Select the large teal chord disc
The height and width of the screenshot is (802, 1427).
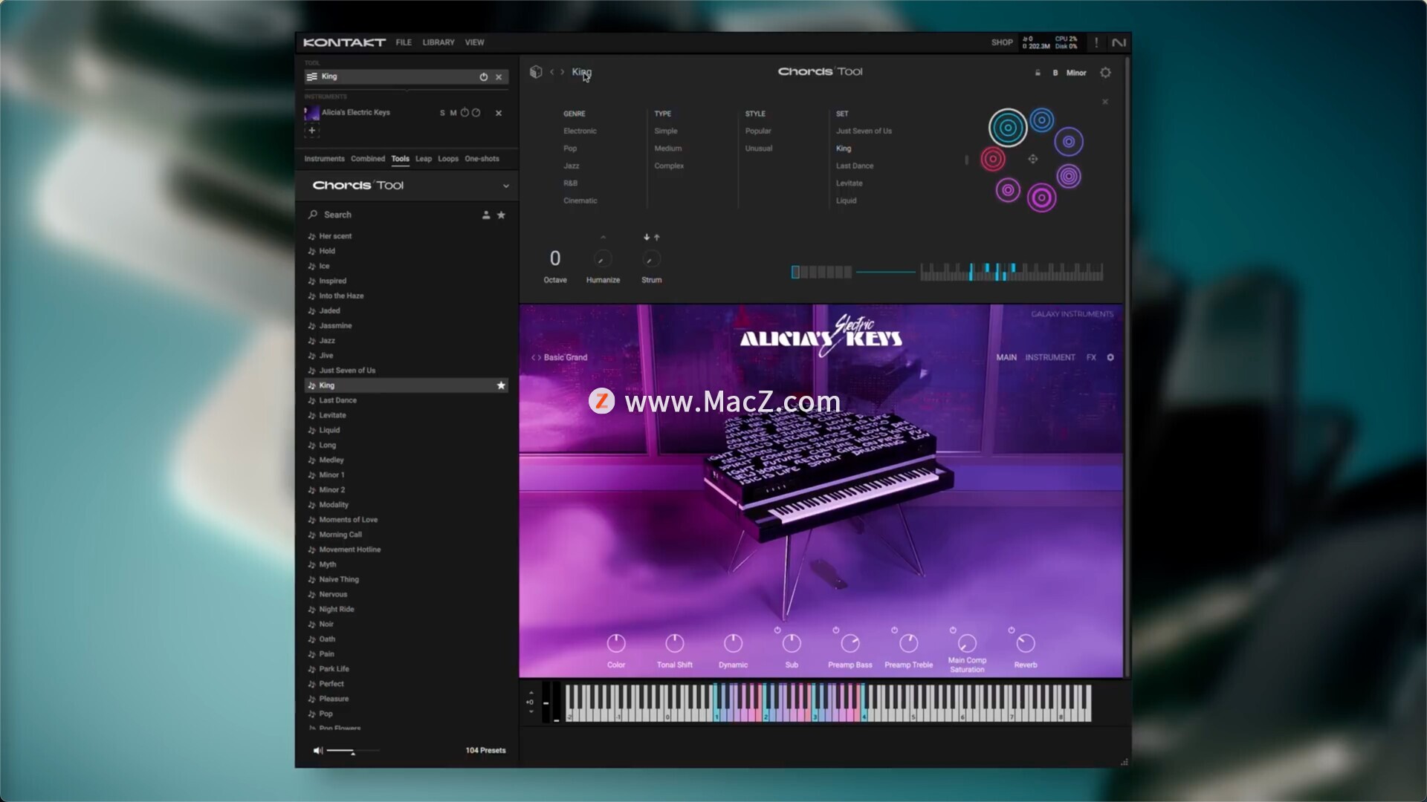pyautogui.click(x=1008, y=128)
